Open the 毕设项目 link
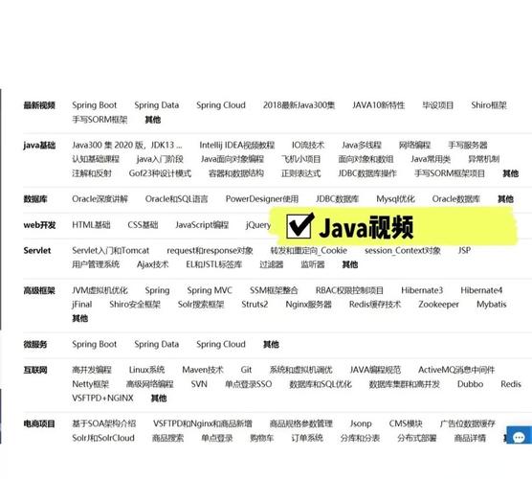532x479 pixels. pyautogui.click(x=437, y=105)
